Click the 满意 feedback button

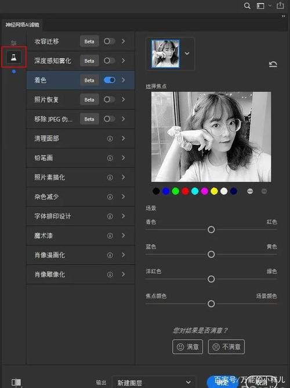[187, 347]
